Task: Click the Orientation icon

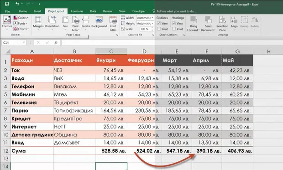Action: click(52, 20)
